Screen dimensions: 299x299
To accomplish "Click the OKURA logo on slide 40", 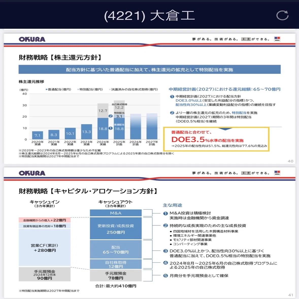I will [32, 39].
